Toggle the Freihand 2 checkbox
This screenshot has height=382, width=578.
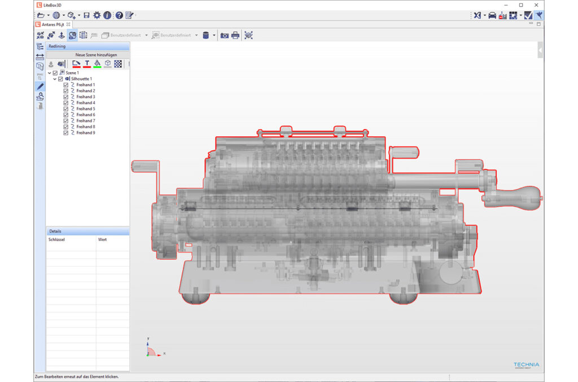(66, 91)
